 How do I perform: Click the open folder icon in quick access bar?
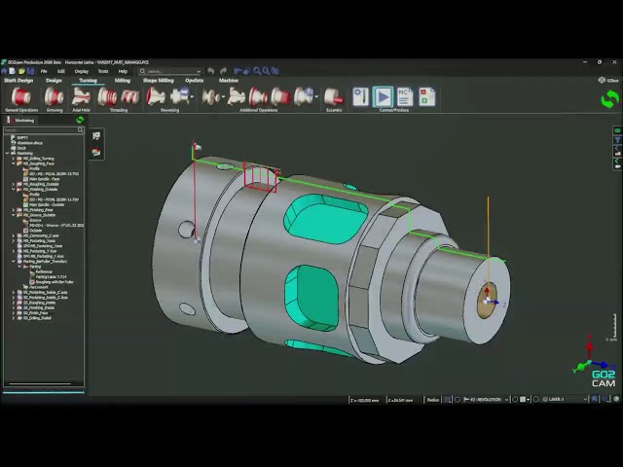coord(21,71)
